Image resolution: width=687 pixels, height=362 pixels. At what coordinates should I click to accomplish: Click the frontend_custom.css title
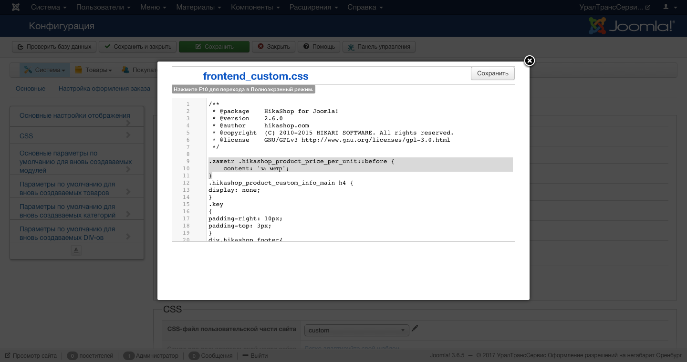coord(256,76)
